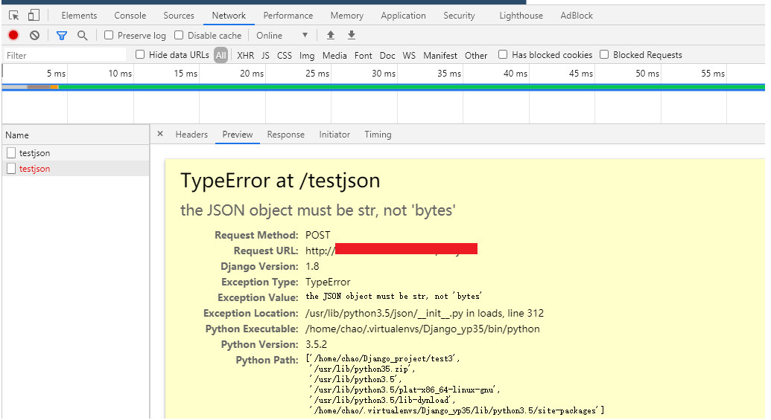Image resolution: width=771 pixels, height=420 pixels.
Task: Select the checkbox beside the red testjson request
Action: (x=11, y=169)
